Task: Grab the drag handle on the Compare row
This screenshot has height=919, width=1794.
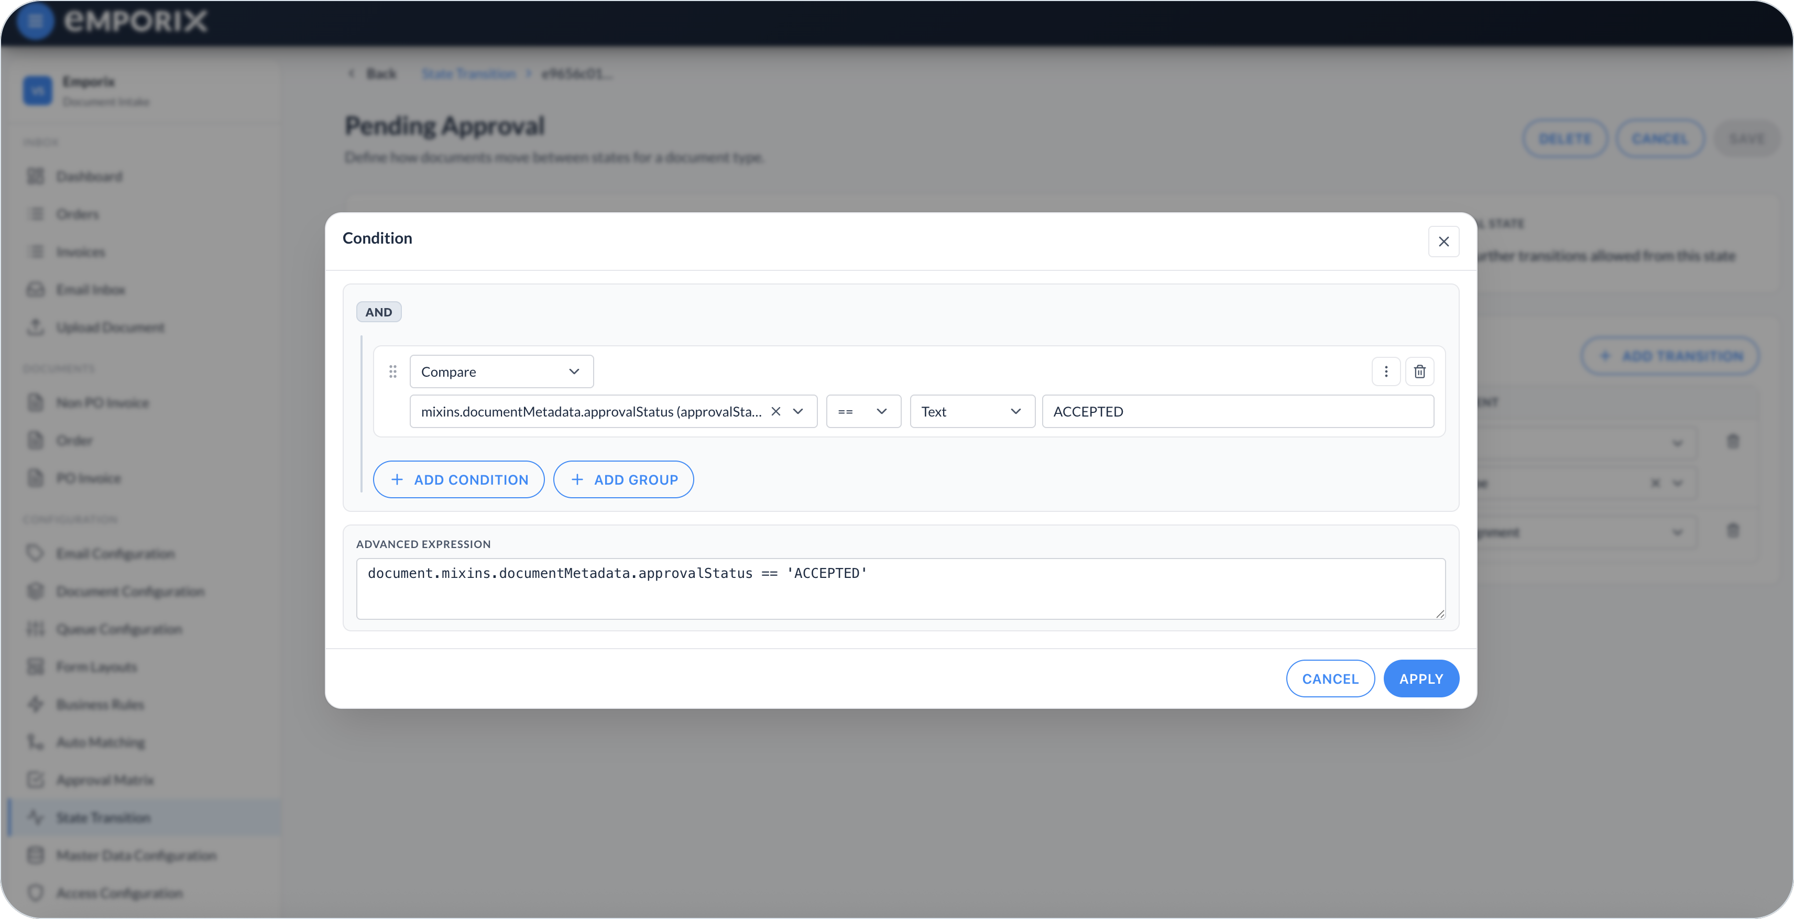Action: coord(393,372)
